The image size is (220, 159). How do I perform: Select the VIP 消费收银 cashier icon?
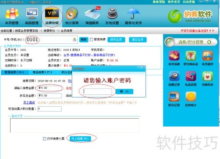tap(52, 16)
